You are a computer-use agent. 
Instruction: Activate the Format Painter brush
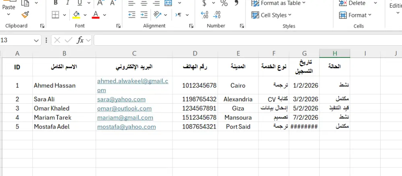click(x=25, y=15)
